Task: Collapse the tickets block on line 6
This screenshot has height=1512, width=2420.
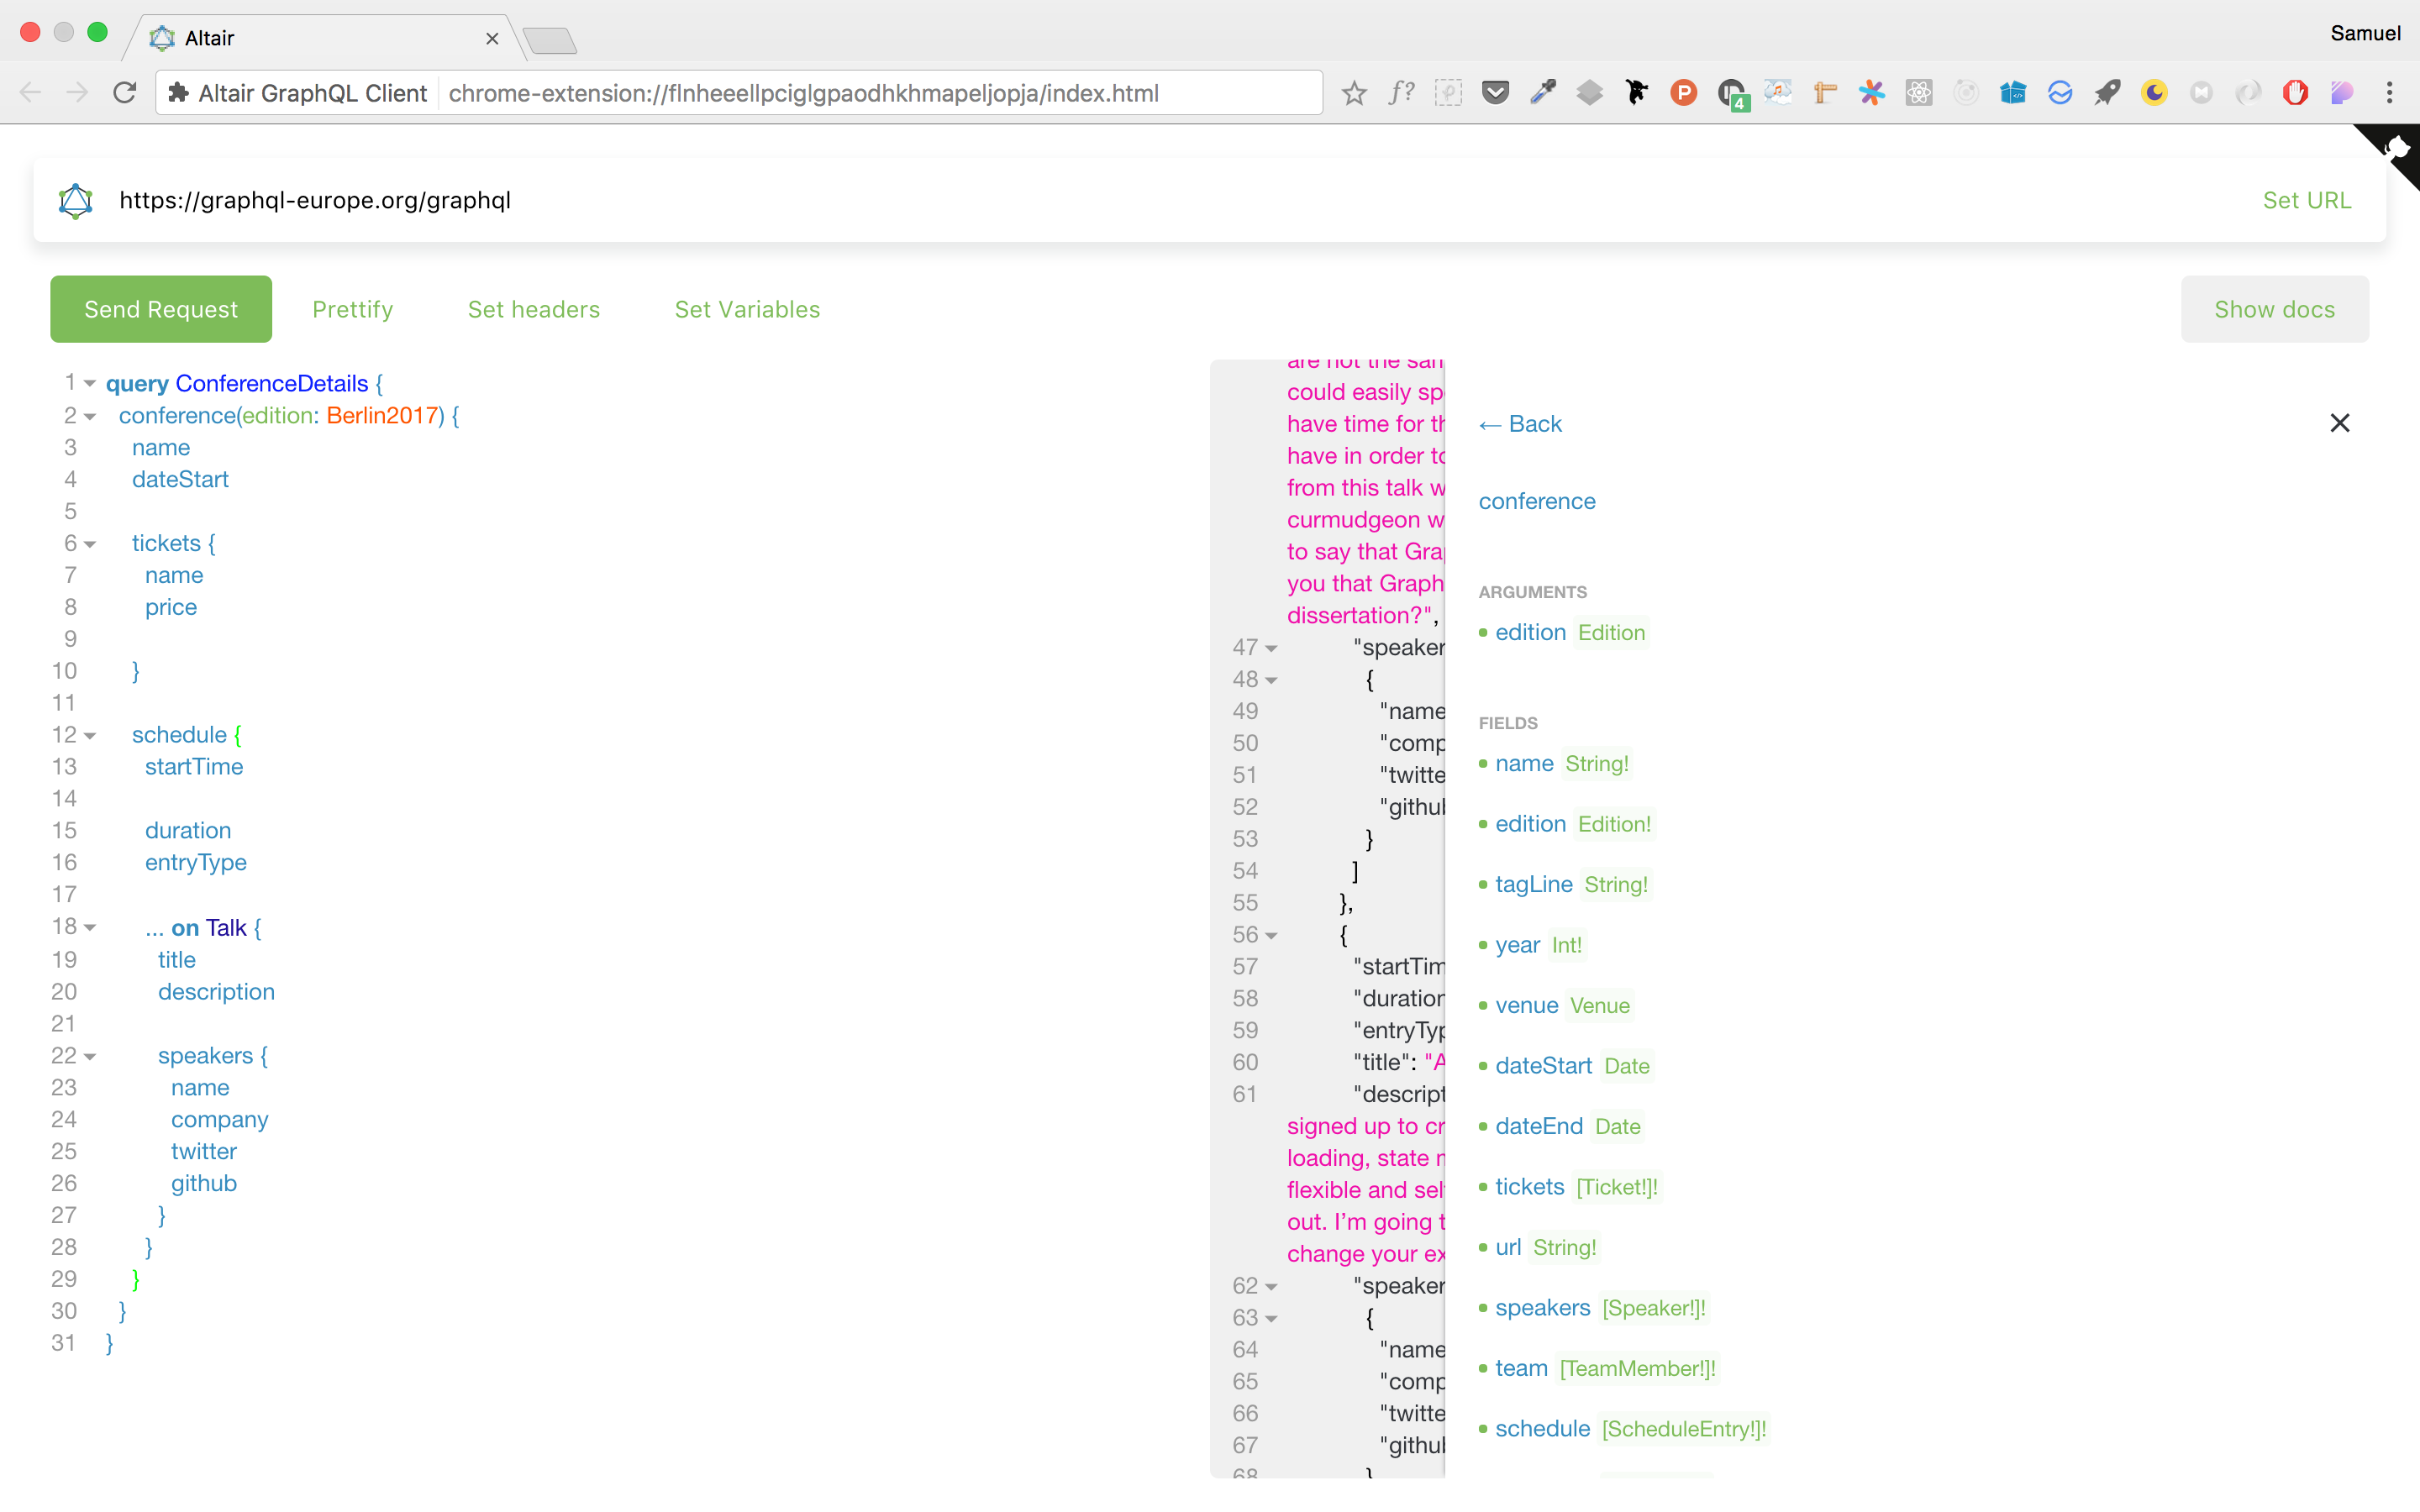Action: tap(88, 543)
